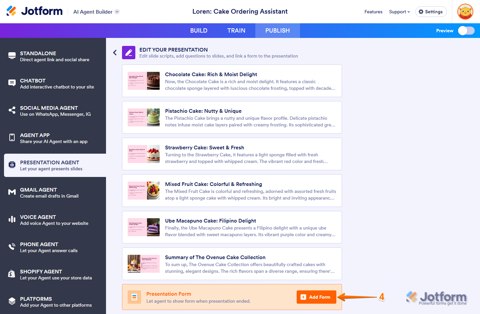The width and height of the screenshot is (480, 314).
Task: Click the Phone Agent handset icon
Action: pos(12,246)
